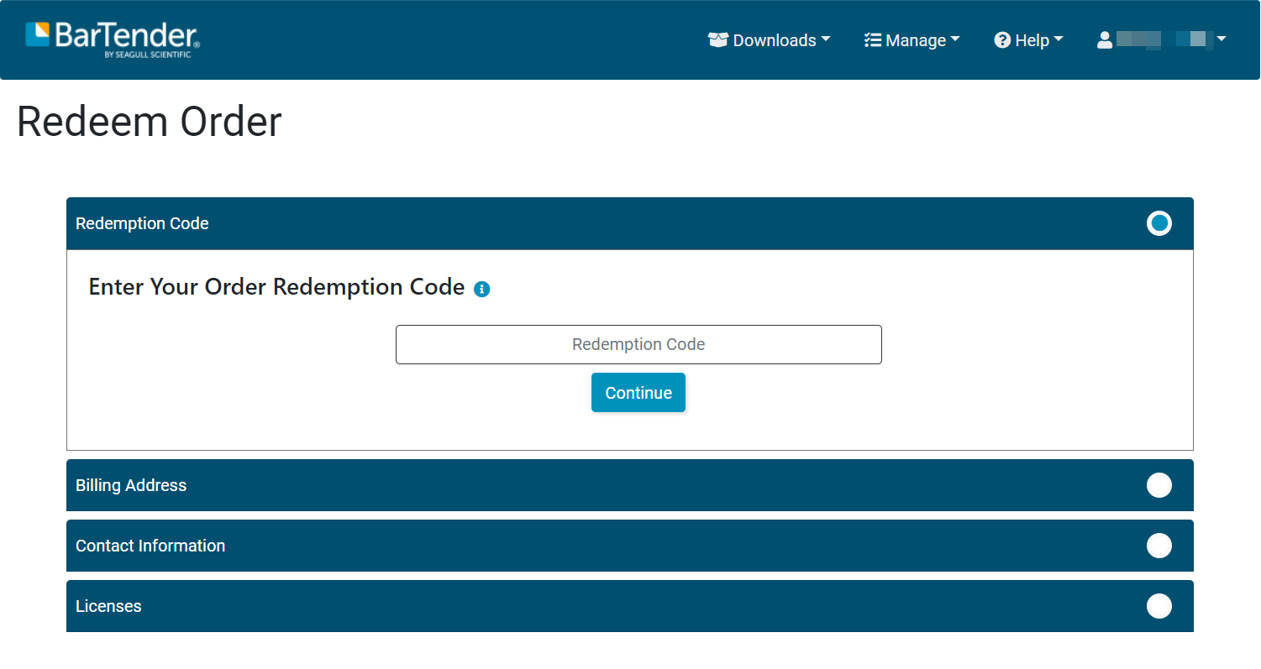Expand the Contact Information section title
The width and height of the screenshot is (1261, 669).
click(150, 546)
